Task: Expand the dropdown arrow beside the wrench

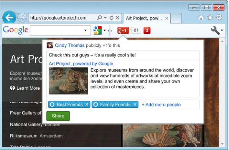Action: (x=222, y=30)
